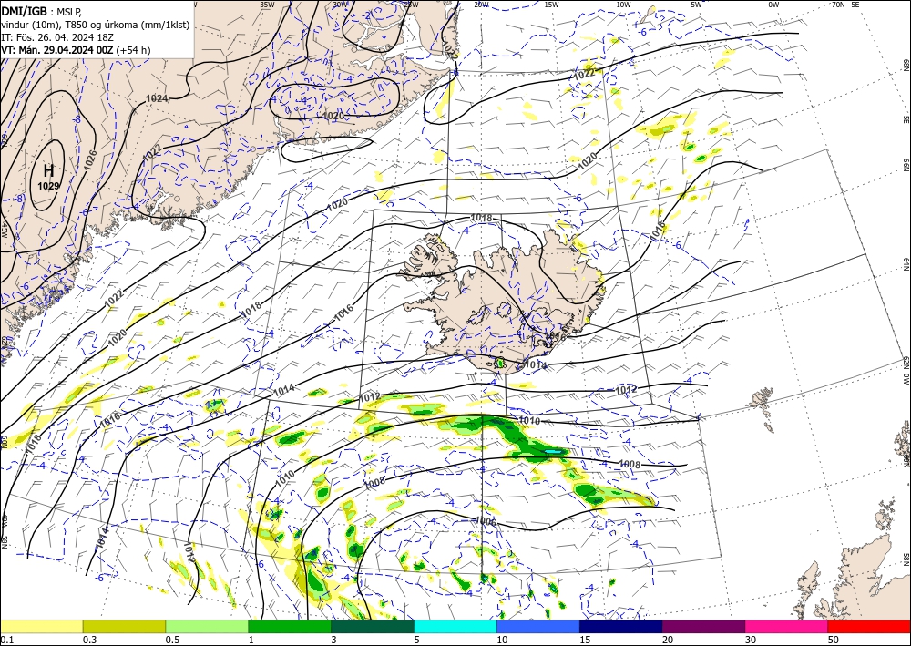
Task: Choose the dark green 3–5 legend swatch
Action: click(x=373, y=626)
